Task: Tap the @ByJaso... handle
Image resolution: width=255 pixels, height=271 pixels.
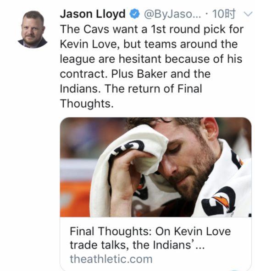Action: click(172, 14)
